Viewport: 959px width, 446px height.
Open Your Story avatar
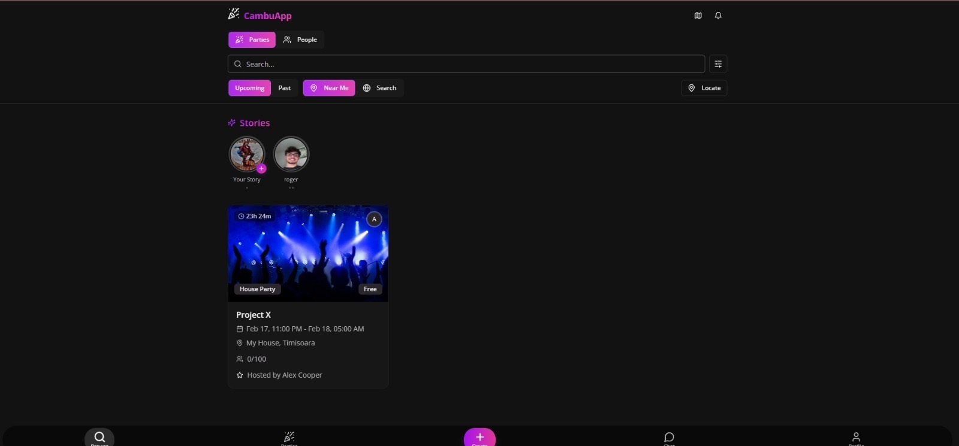pos(246,154)
